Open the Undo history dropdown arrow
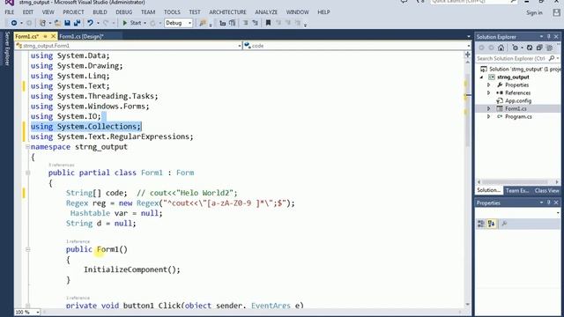 (x=98, y=24)
